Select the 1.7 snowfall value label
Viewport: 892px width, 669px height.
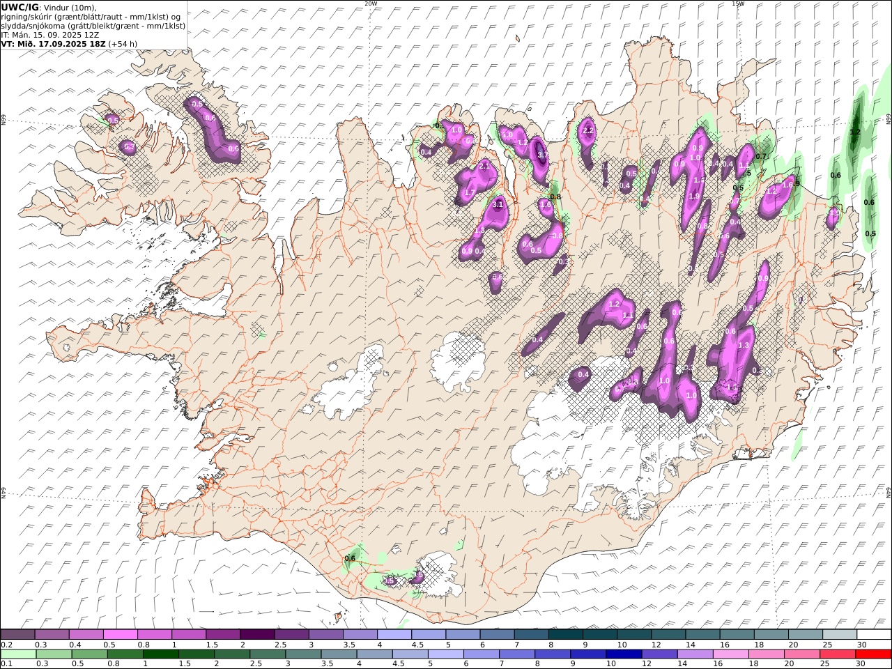coord(470,193)
